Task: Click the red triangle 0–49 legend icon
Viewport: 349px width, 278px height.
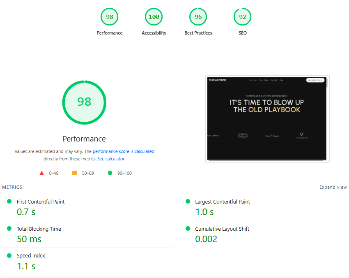Action: tap(41, 173)
